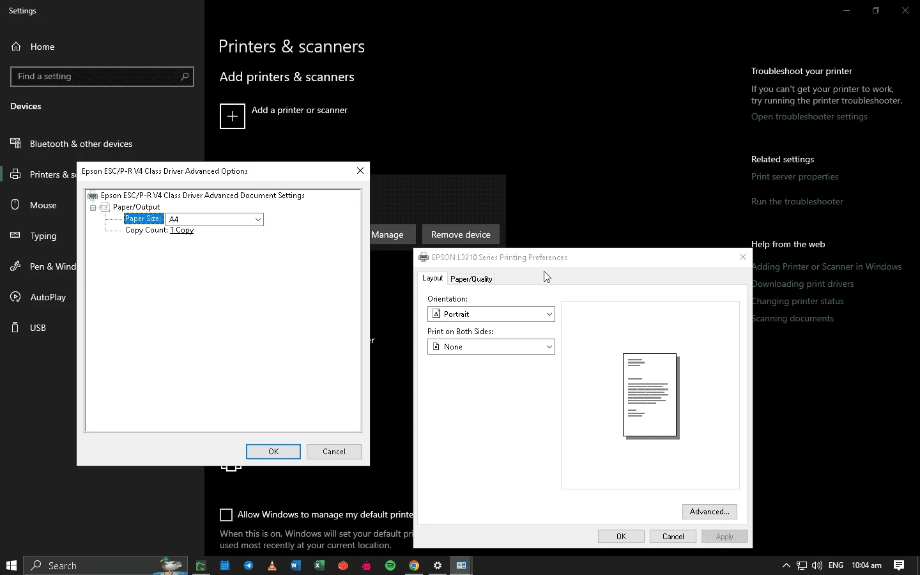Click the Advanced... button
The height and width of the screenshot is (575, 920).
click(710, 512)
